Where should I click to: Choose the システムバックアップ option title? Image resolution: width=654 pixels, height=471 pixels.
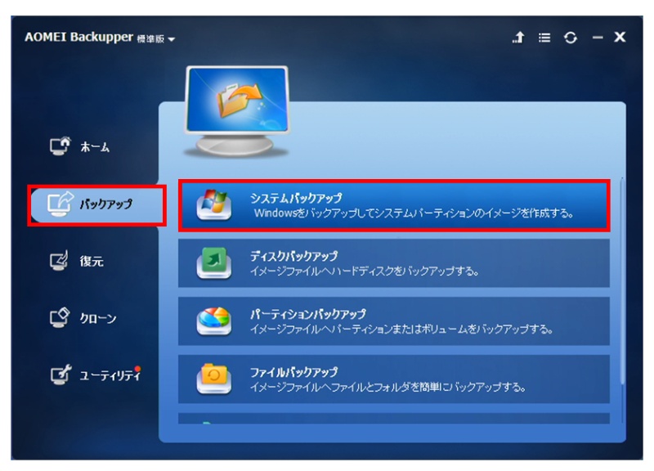[x=295, y=198]
